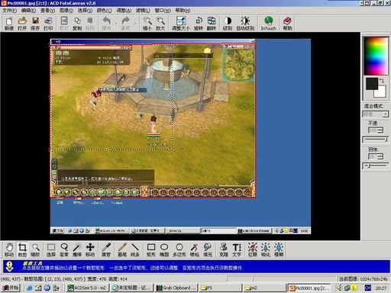
Task: Click the Windows Start (开始) button
Action: [x=10, y=288]
